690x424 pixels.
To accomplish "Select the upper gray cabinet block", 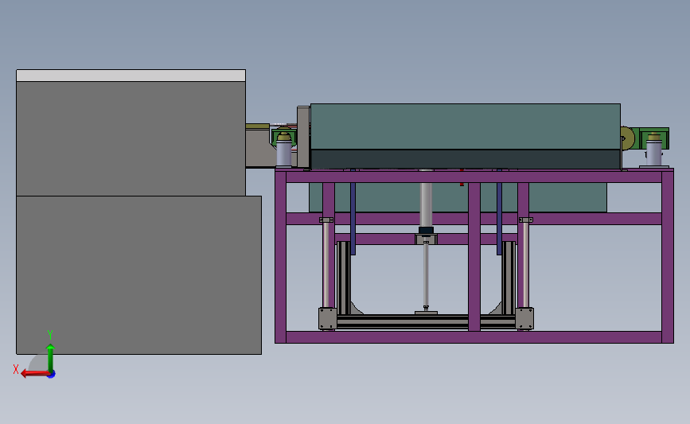I will (131, 138).
